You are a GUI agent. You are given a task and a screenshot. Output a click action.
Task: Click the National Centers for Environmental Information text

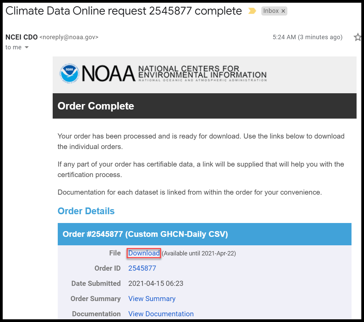[x=202, y=73]
